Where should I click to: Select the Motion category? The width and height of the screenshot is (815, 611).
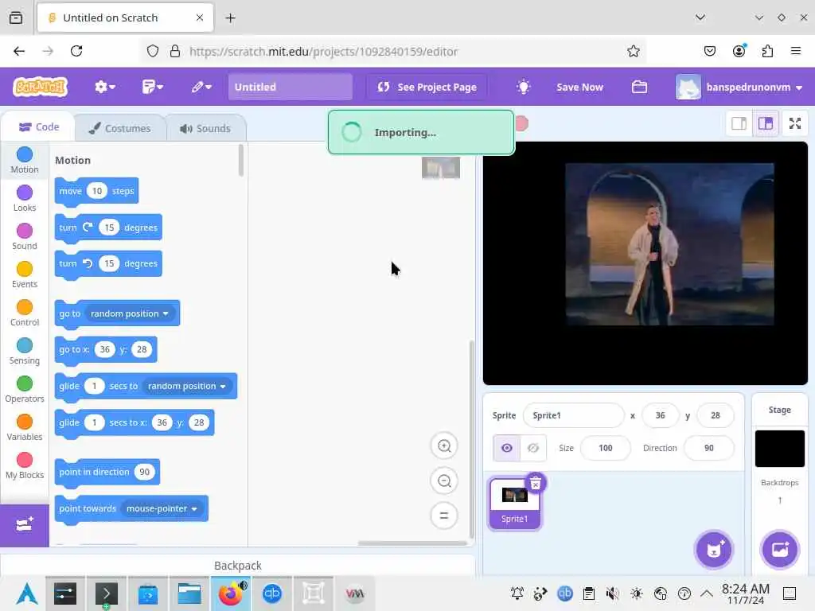25,160
